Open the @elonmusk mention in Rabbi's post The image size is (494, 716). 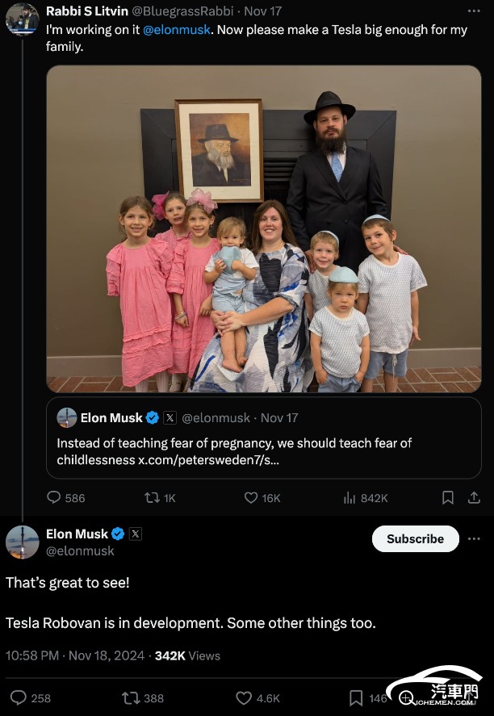click(177, 30)
